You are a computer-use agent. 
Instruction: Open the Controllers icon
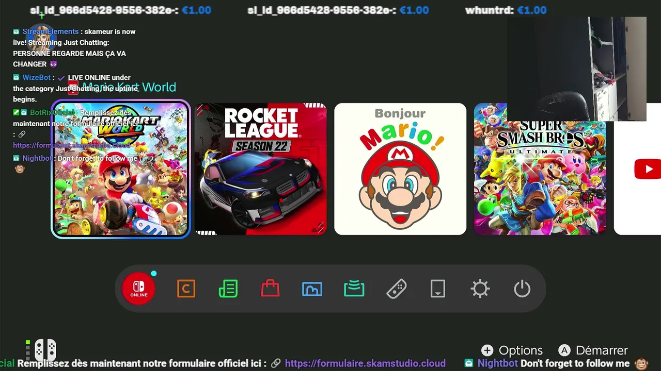click(396, 289)
